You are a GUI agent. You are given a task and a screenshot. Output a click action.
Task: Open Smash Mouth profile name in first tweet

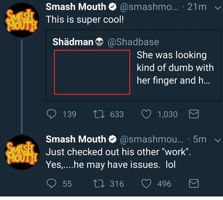click(x=76, y=7)
